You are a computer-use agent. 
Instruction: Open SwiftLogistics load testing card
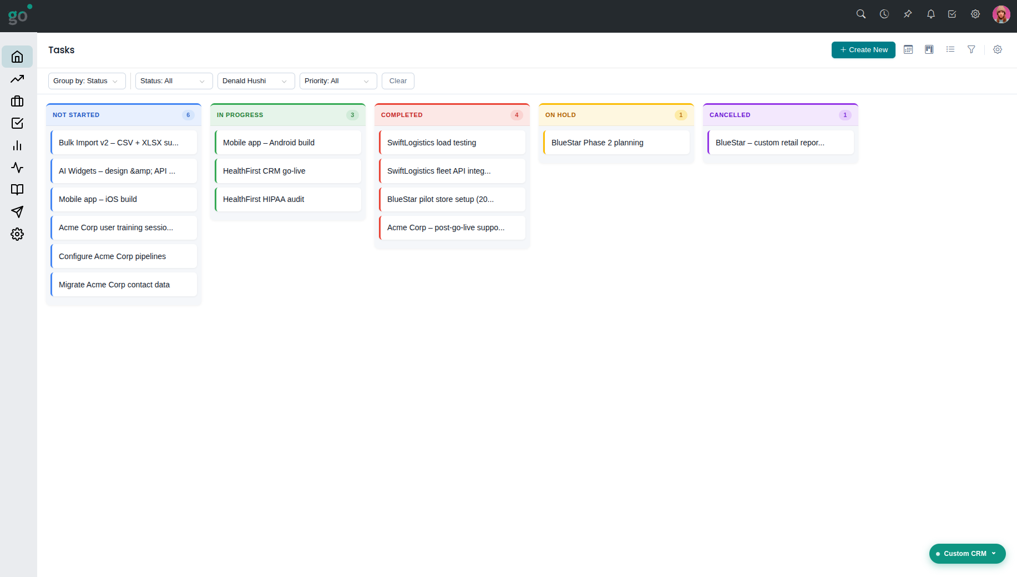click(x=452, y=143)
